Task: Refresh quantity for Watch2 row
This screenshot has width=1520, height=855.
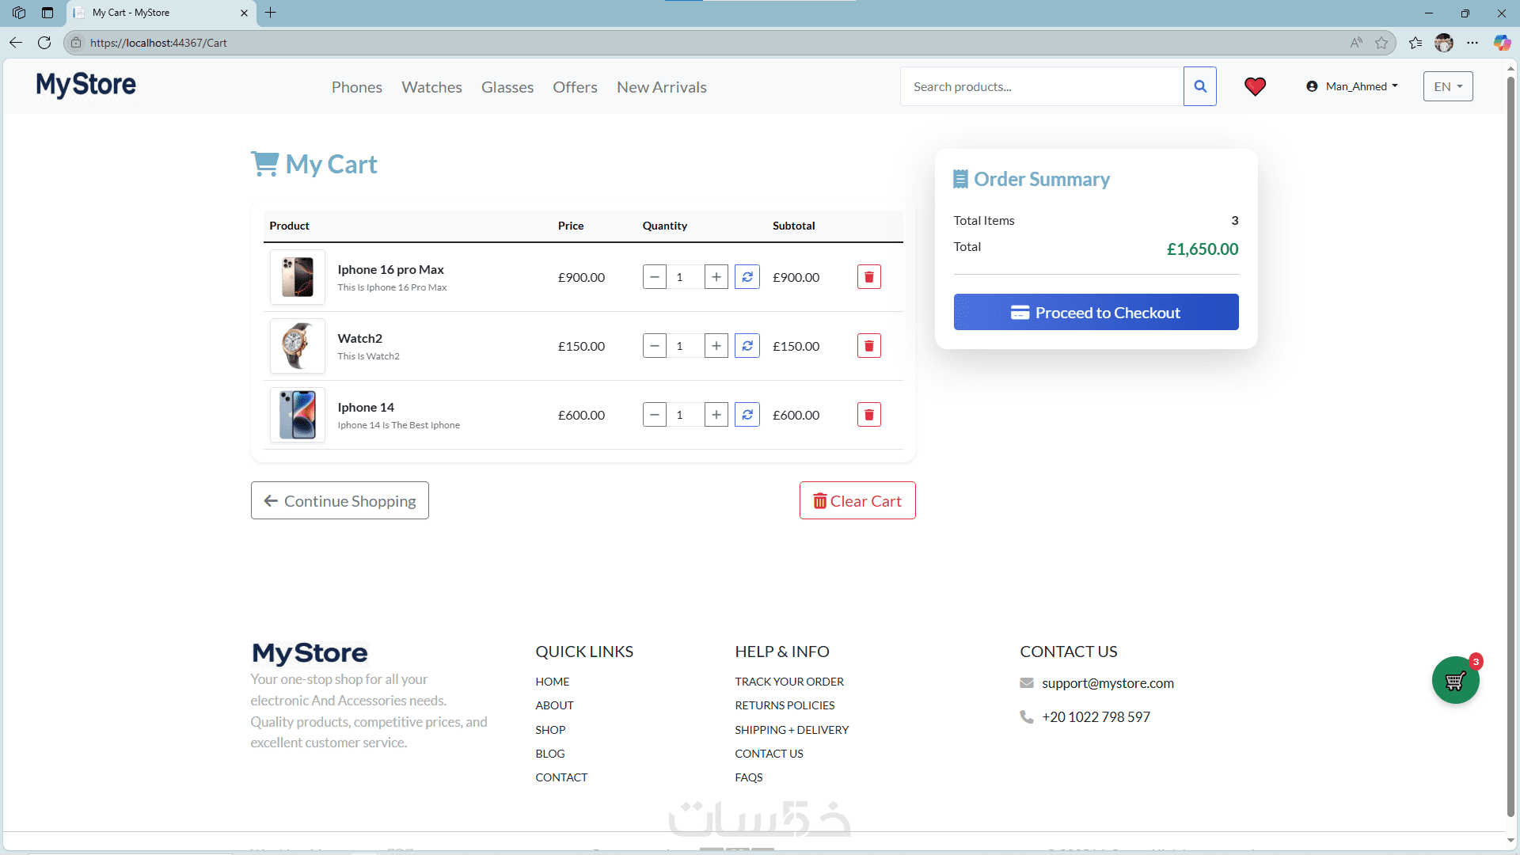Action: 747,346
